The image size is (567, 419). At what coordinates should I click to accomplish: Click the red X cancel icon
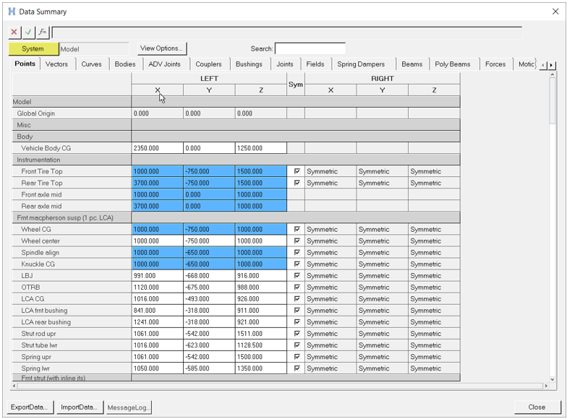14,32
